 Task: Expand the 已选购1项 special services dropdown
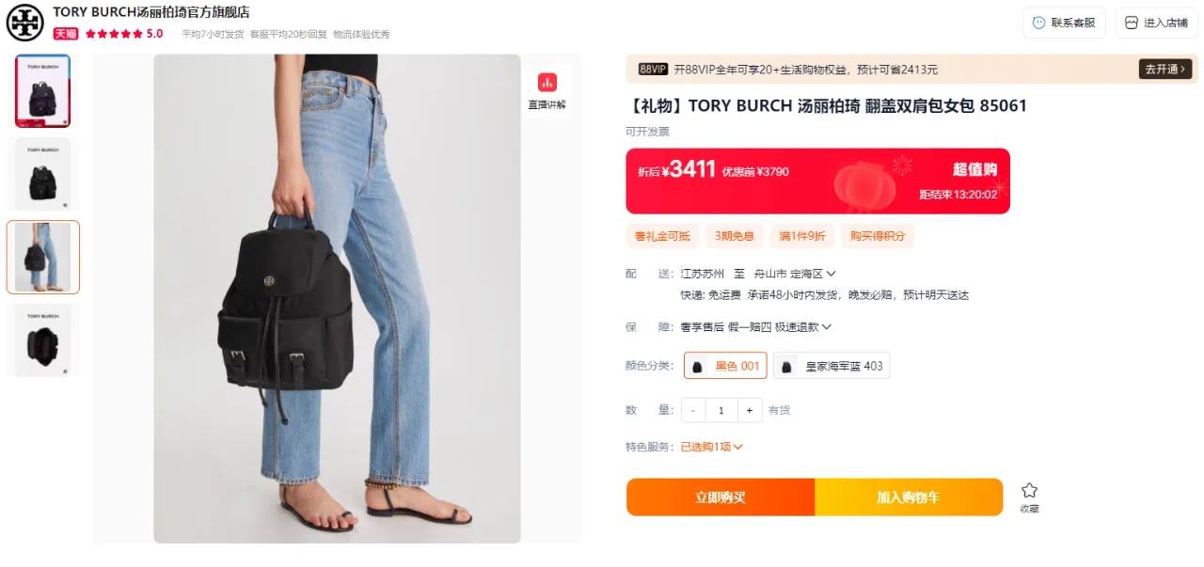point(712,447)
